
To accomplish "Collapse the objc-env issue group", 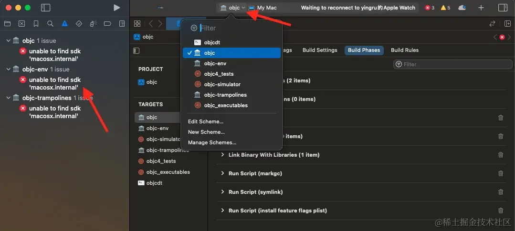I will click(x=8, y=69).
